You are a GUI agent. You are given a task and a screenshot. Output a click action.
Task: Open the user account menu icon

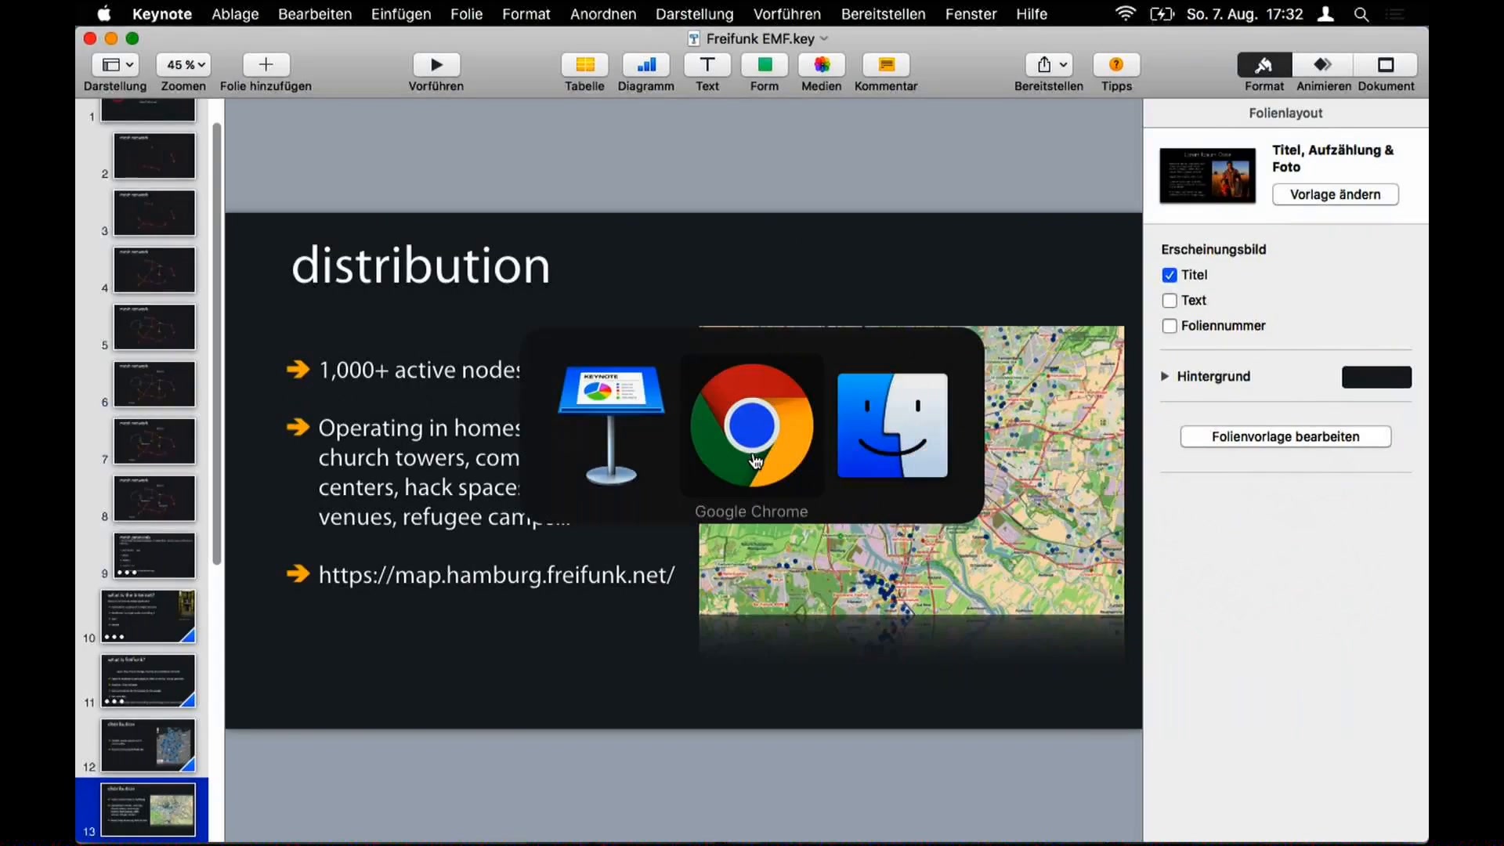[x=1325, y=14]
